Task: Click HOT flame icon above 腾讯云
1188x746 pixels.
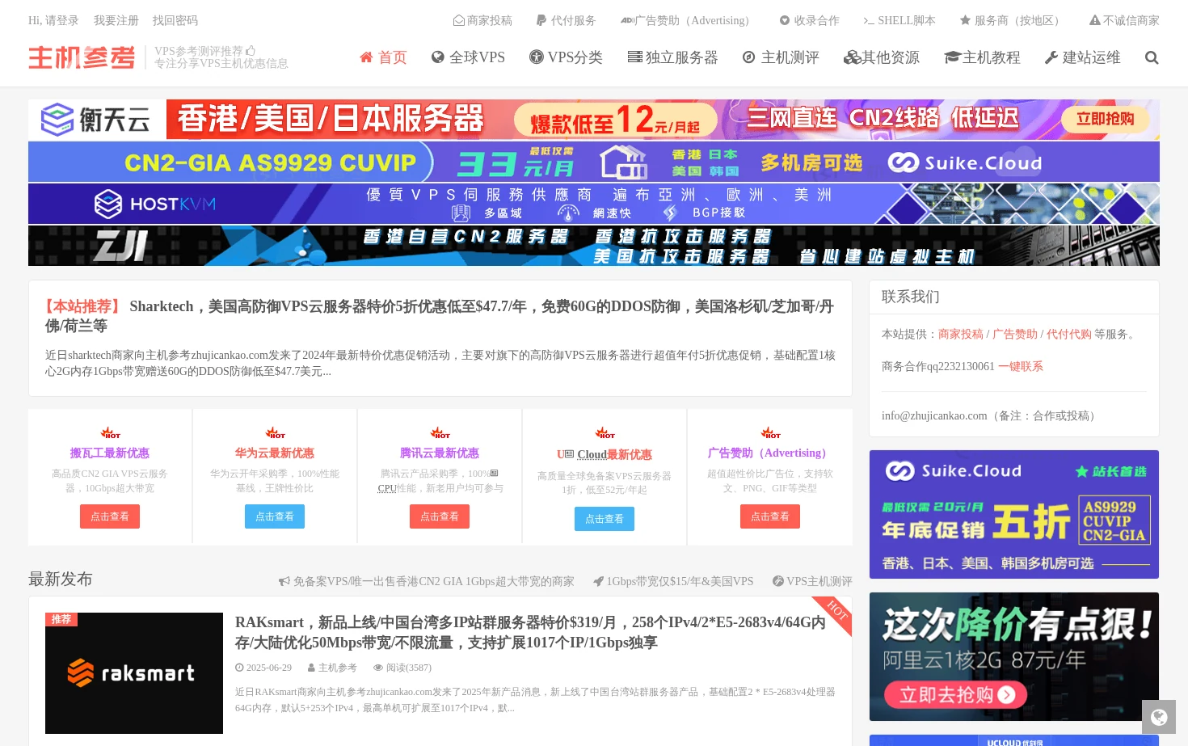Action: coord(440,432)
